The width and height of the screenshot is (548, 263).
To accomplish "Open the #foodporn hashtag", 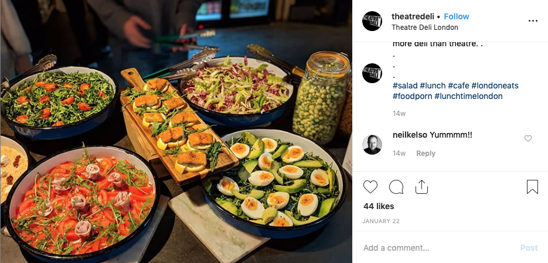I will (412, 96).
